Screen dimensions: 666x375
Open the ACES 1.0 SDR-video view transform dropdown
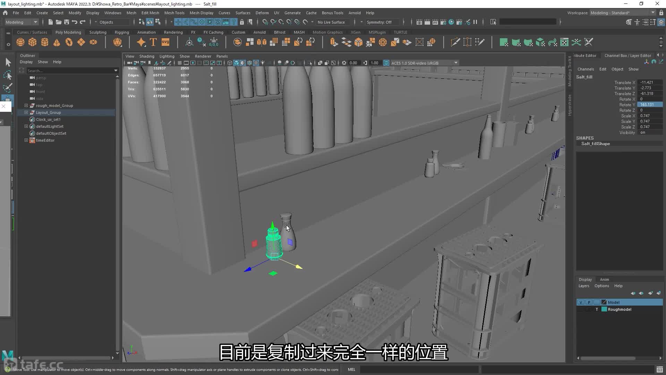point(425,63)
